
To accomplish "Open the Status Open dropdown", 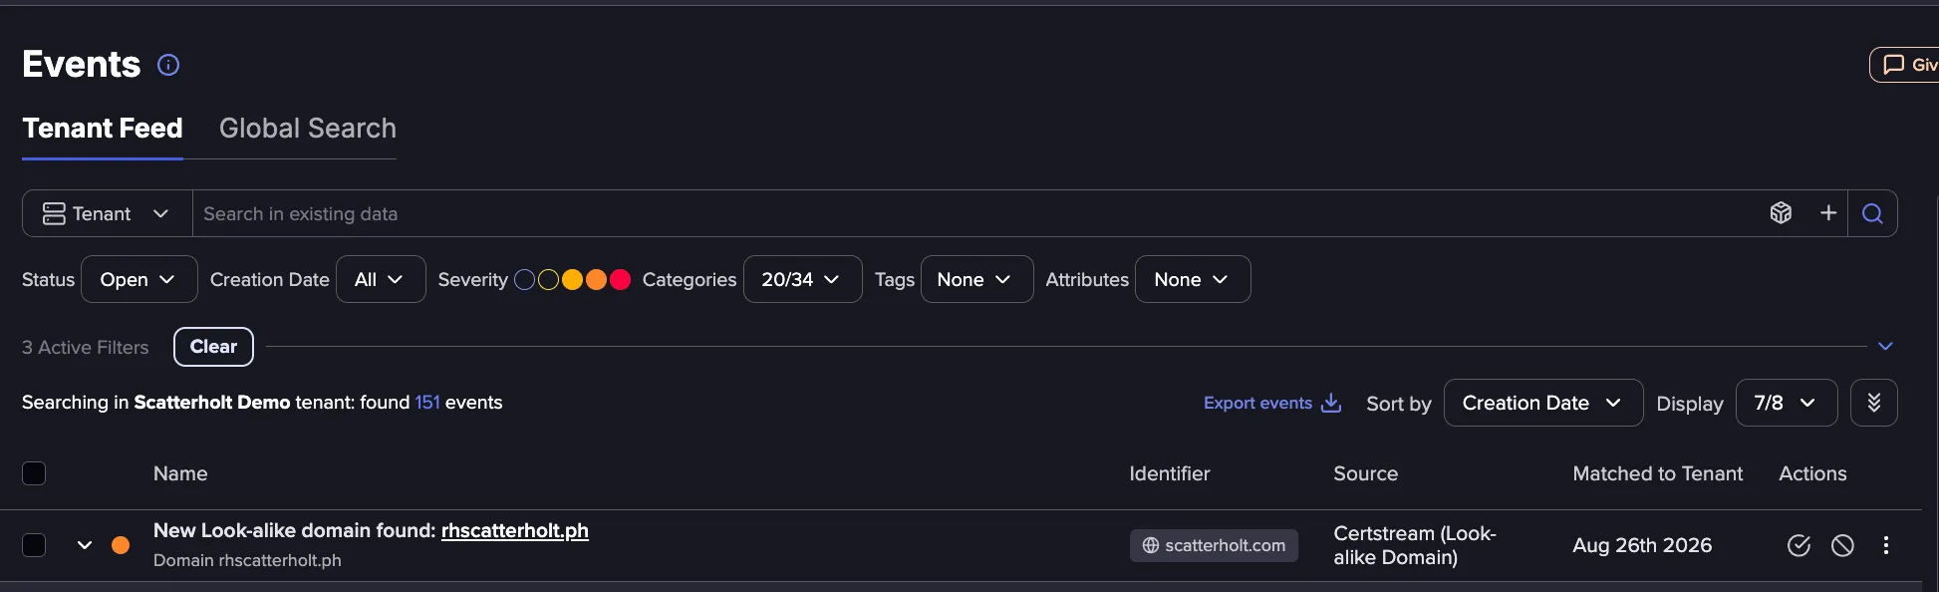I will point(138,280).
